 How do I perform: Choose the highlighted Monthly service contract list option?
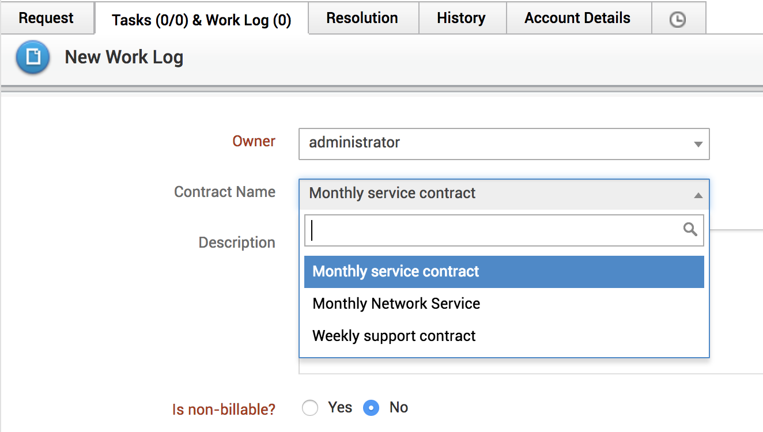click(395, 272)
